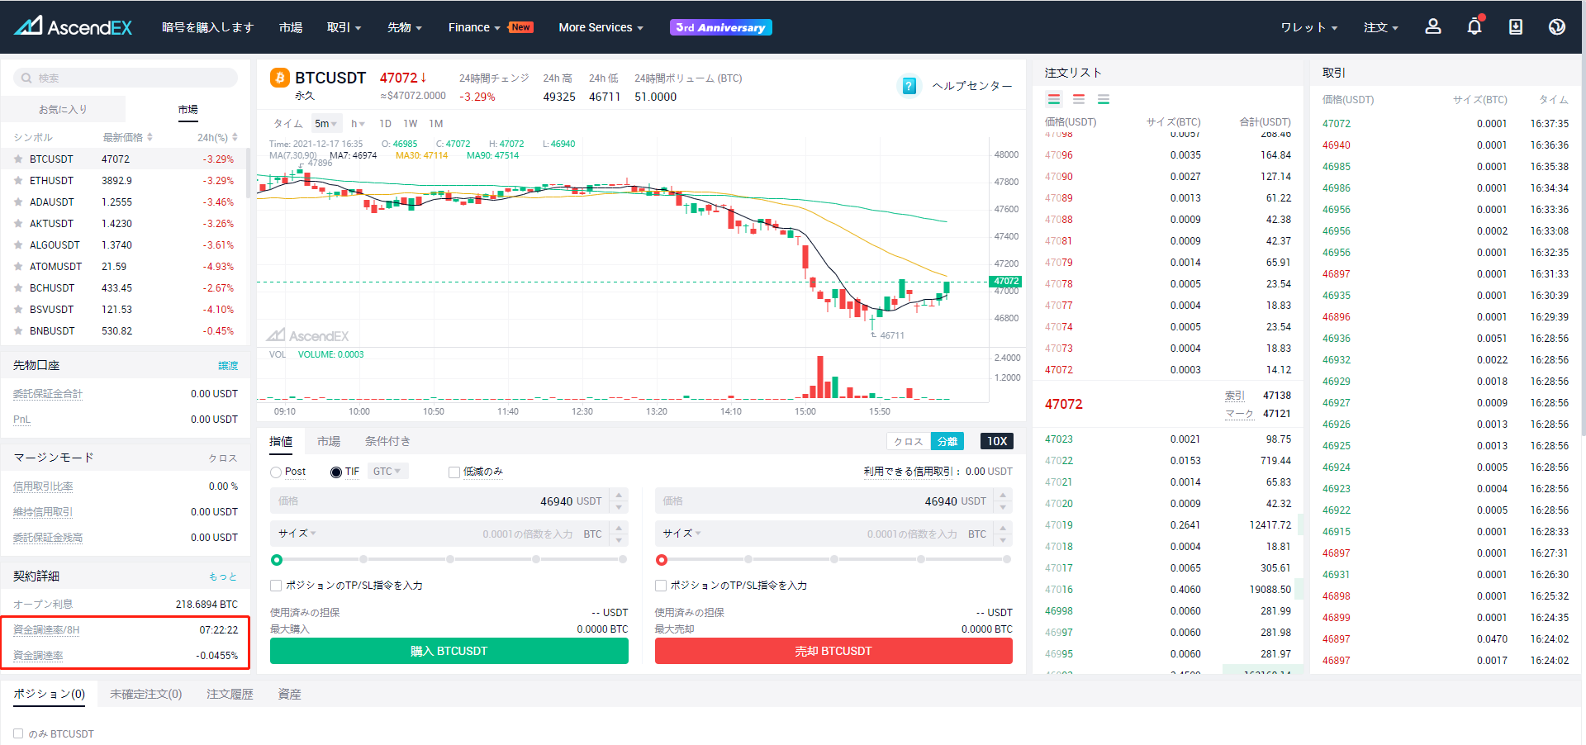Open the More Services dropdown
This screenshot has height=745, width=1586.
[x=601, y=27]
